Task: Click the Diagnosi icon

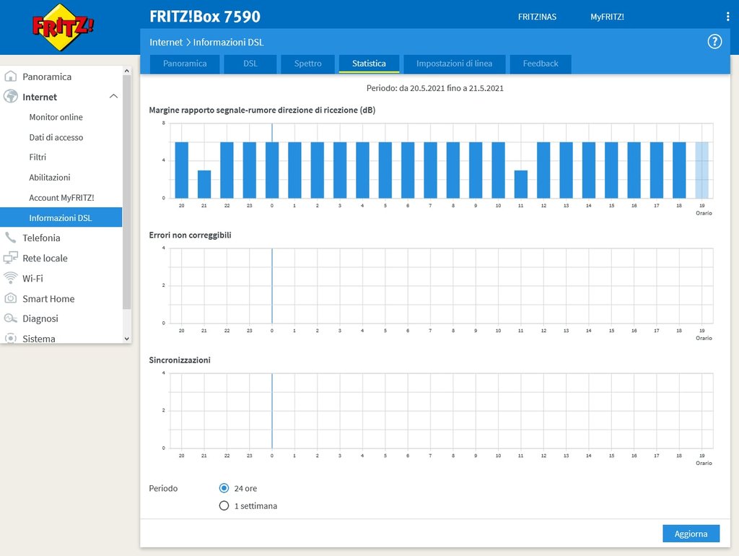Action: click(10, 318)
